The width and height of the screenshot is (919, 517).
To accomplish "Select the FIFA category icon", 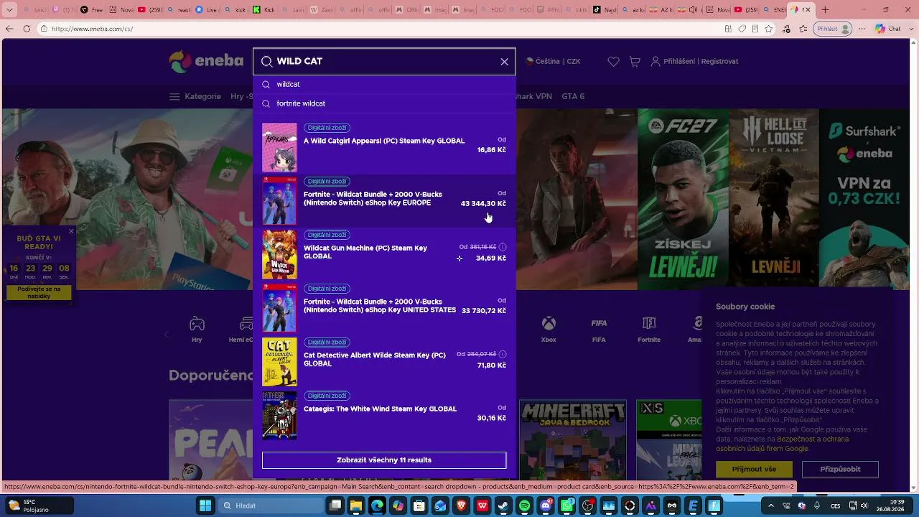I will (599, 330).
